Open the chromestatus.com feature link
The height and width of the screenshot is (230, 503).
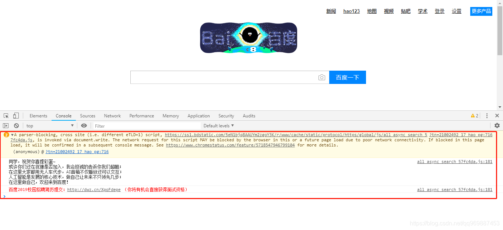coord(231,145)
